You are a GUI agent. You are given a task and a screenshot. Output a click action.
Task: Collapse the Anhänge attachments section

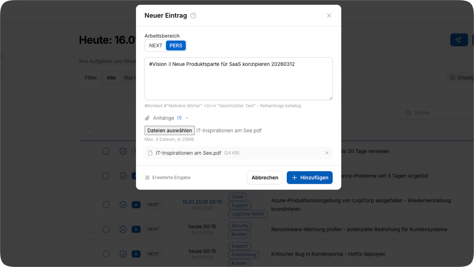187,118
